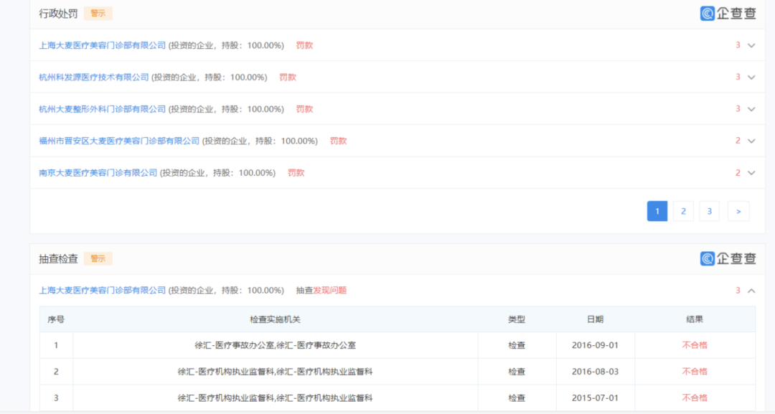775x414 pixels.
Task: Select page 1 of penalties pagination
Action: [x=657, y=212]
